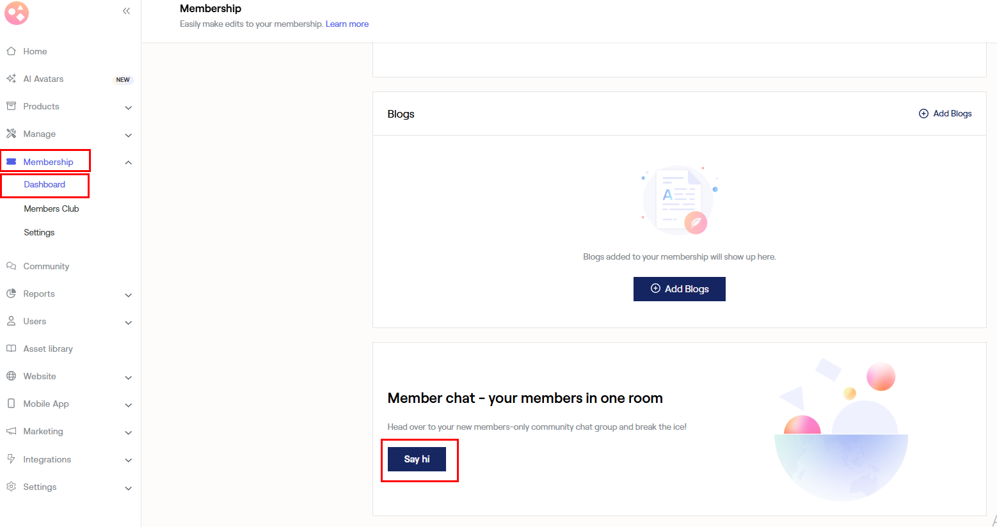Collapse the sidebar with double-chevron icon
997x527 pixels.
[x=127, y=11]
